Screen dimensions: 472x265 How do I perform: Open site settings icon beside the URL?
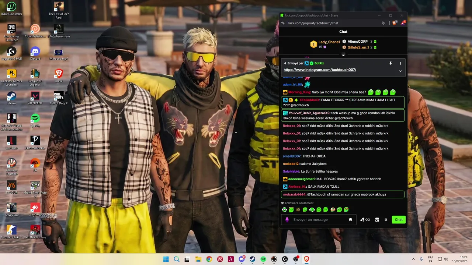283,23
